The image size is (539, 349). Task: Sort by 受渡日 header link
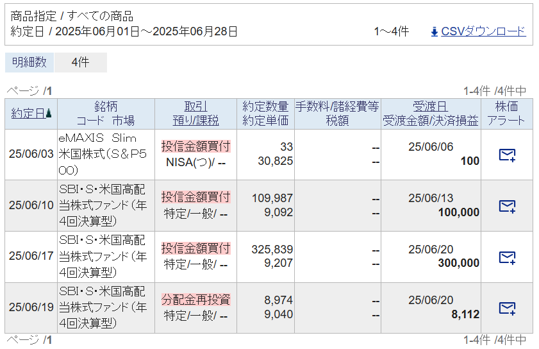coord(431,106)
